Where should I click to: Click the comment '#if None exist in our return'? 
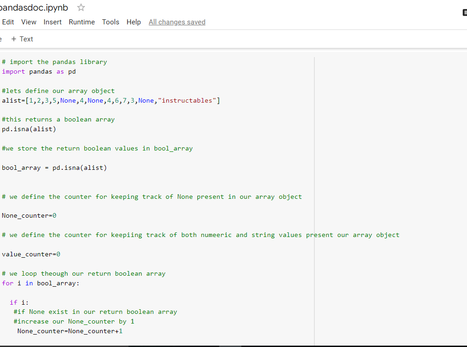[95, 312]
